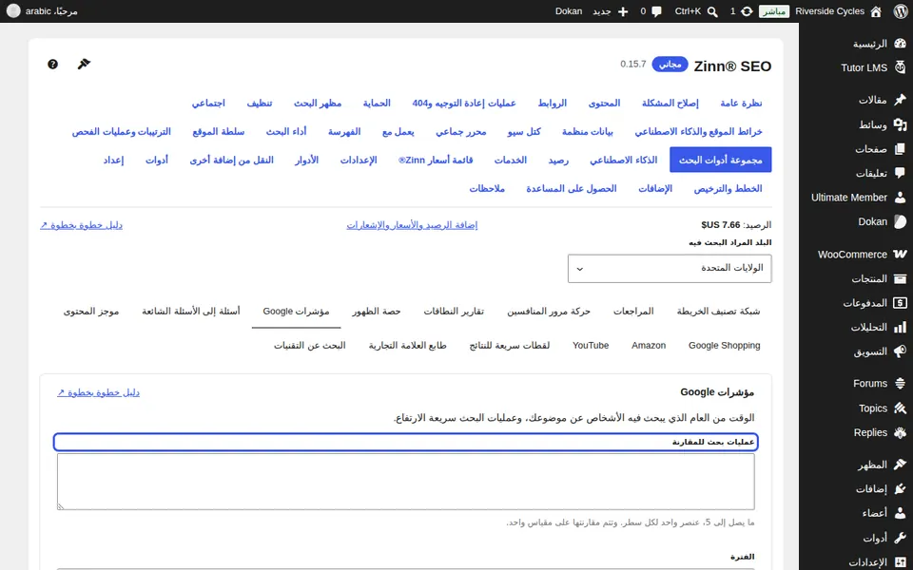Open the Replies sidebar icon
This screenshot has height=570, width=913.
[901, 433]
